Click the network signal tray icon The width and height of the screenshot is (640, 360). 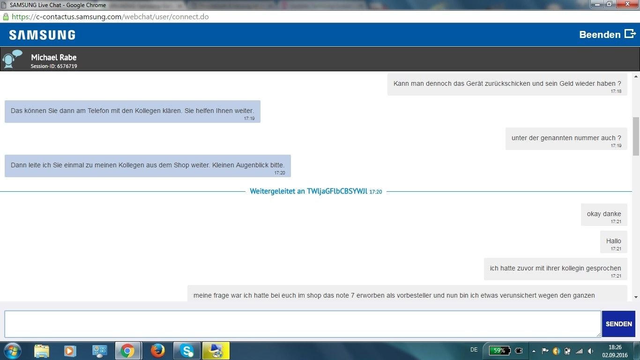(579, 351)
